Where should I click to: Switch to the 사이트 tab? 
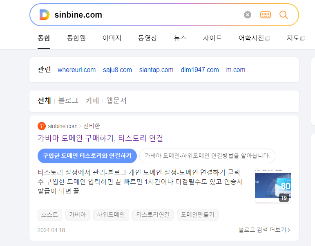pyautogui.click(x=212, y=38)
